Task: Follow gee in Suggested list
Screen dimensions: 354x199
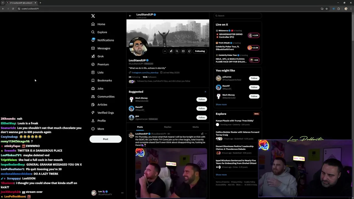Action: pyautogui.click(x=202, y=117)
